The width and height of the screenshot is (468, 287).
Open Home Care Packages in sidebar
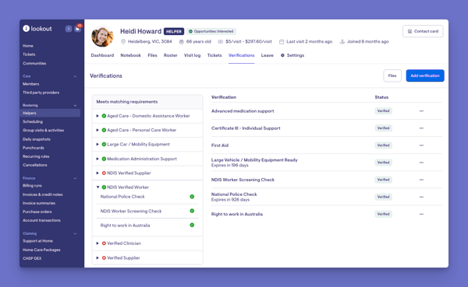click(41, 250)
